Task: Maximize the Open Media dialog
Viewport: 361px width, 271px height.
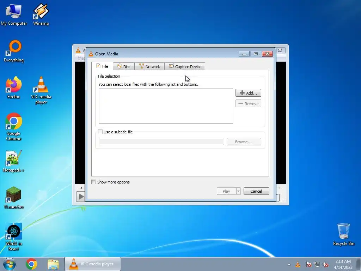Action: 256,54
